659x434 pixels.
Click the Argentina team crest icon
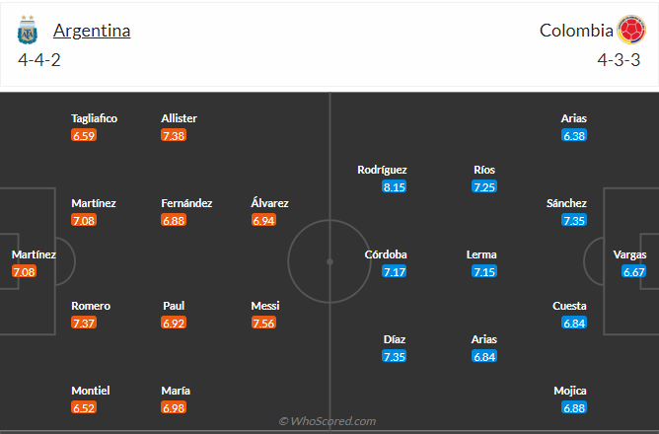click(27, 31)
